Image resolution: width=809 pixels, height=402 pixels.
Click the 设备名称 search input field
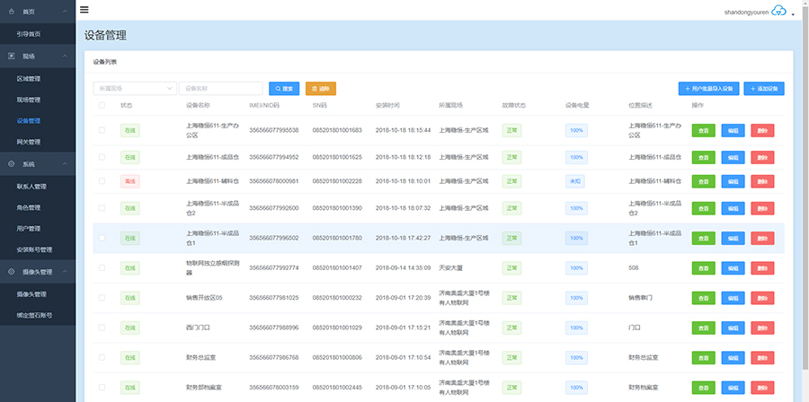pos(221,89)
